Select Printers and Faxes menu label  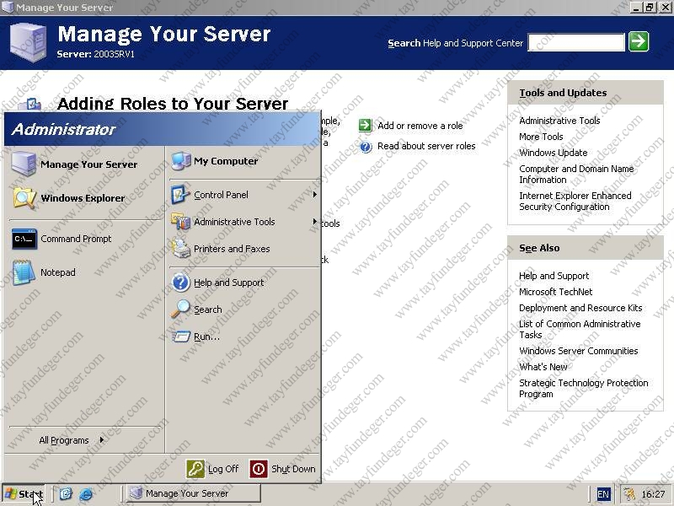[x=232, y=249]
